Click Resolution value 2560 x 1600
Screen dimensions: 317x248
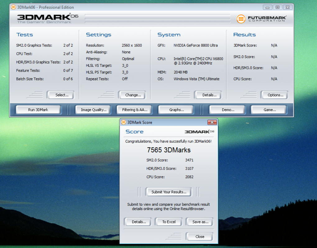[x=132, y=45]
